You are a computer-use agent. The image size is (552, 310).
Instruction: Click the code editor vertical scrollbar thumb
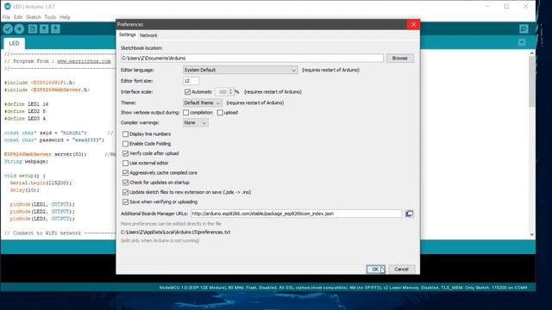click(531, 81)
